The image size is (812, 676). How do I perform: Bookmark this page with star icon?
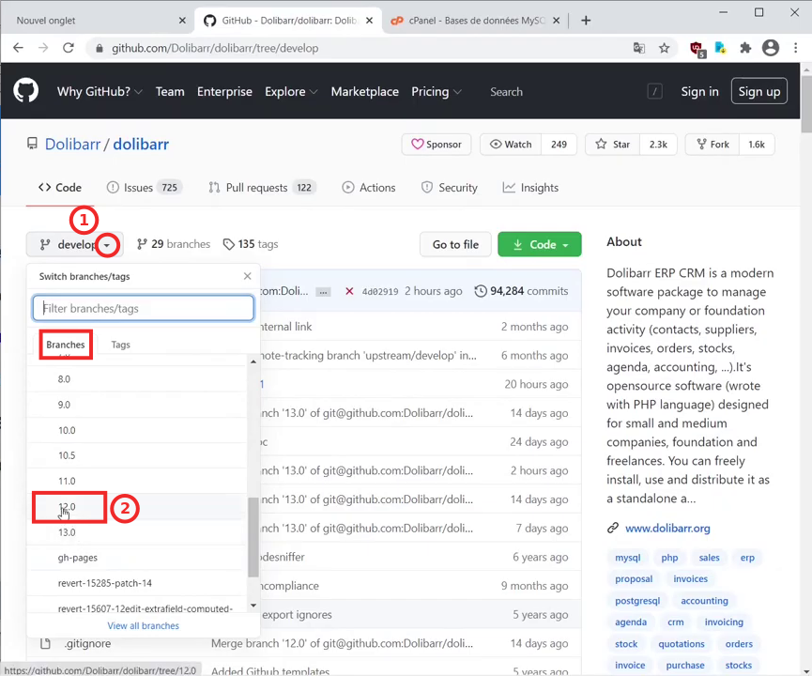[664, 48]
